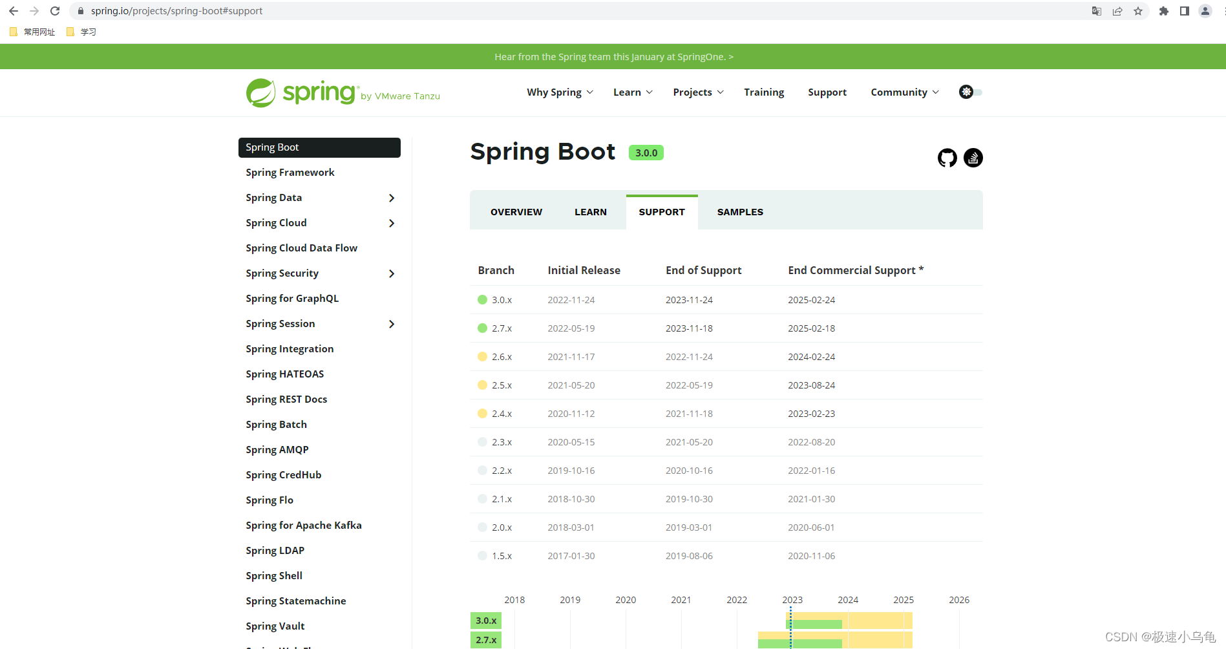
Task: Open the 学习 bookmarks folder
Action: (81, 32)
